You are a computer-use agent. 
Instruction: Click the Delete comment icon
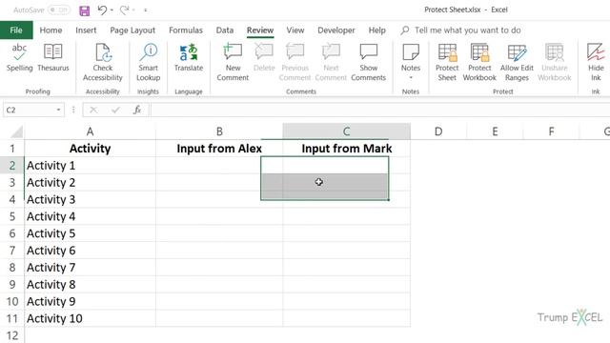264,57
